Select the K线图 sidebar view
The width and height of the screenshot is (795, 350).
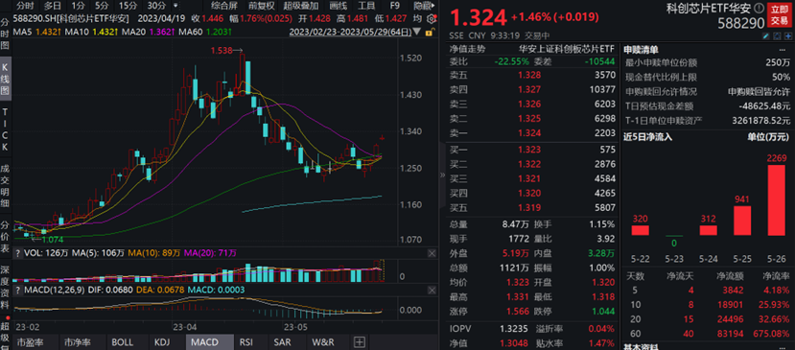(x=5, y=78)
